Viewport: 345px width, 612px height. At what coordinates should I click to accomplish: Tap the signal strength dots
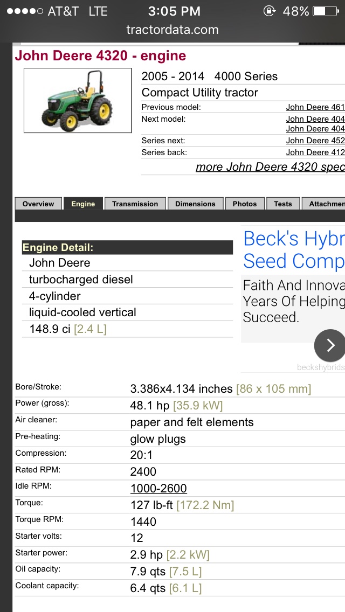point(24,11)
